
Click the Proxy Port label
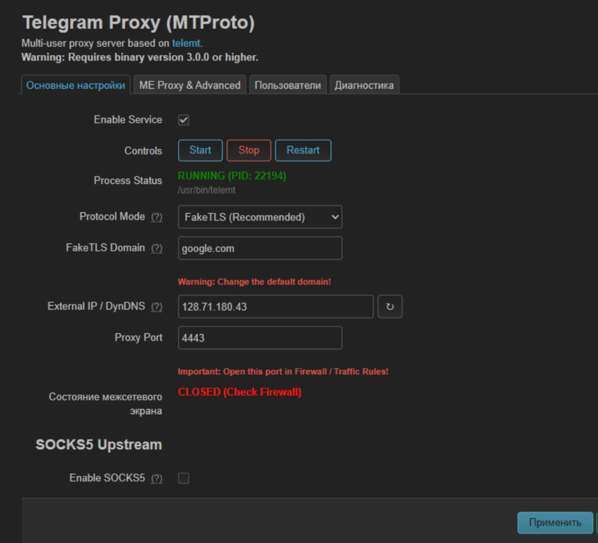(139, 337)
